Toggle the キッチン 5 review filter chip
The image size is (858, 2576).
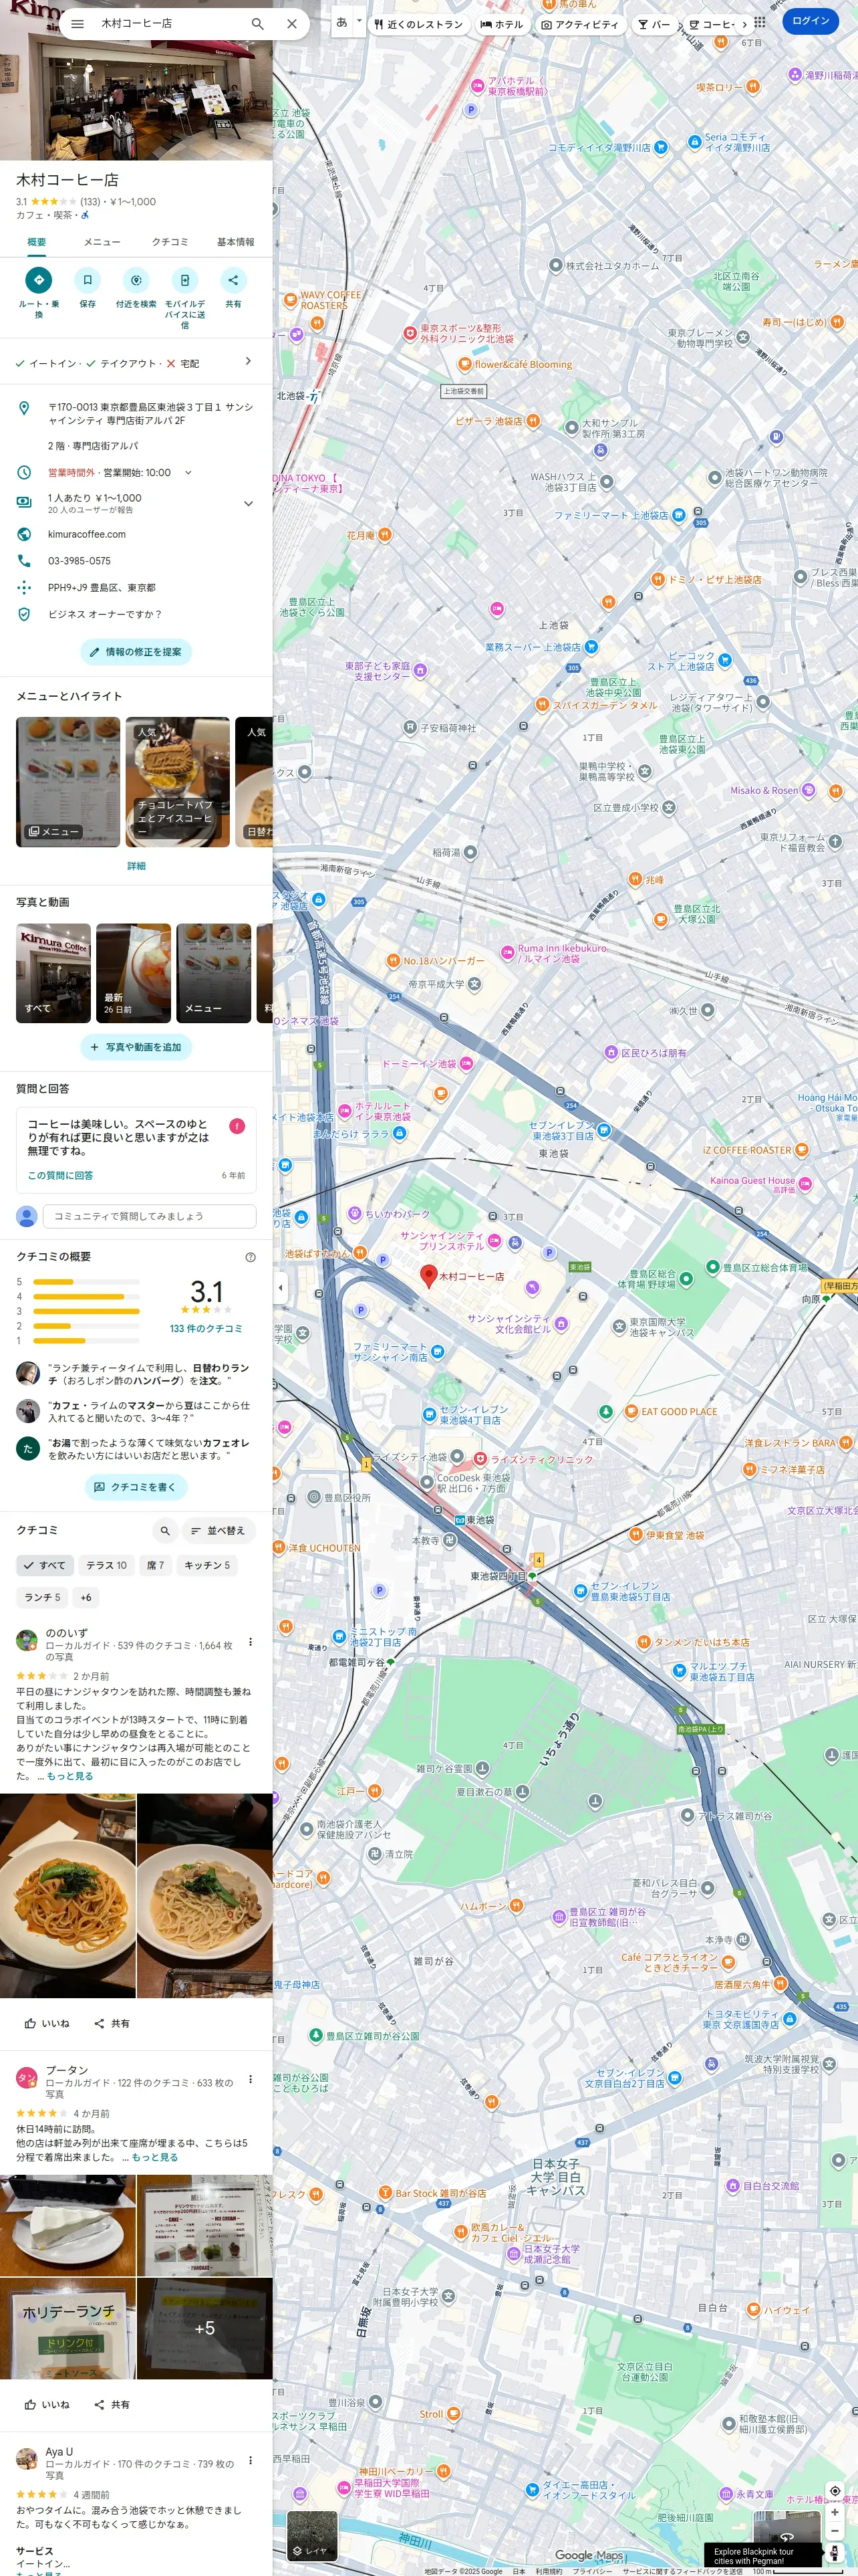pyautogui.click(x=206, y=1566)
